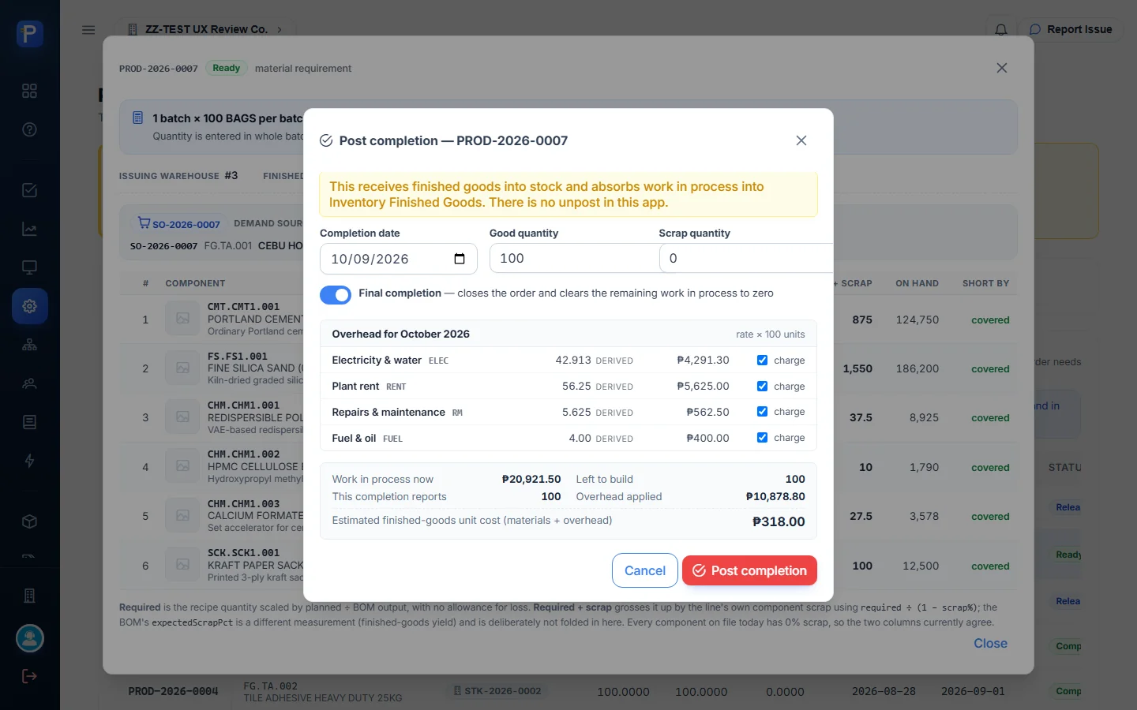Click the Kraft Paper Sack component thumbnail
This screenshot has width=1137, height=710.
tap(182, 565)
